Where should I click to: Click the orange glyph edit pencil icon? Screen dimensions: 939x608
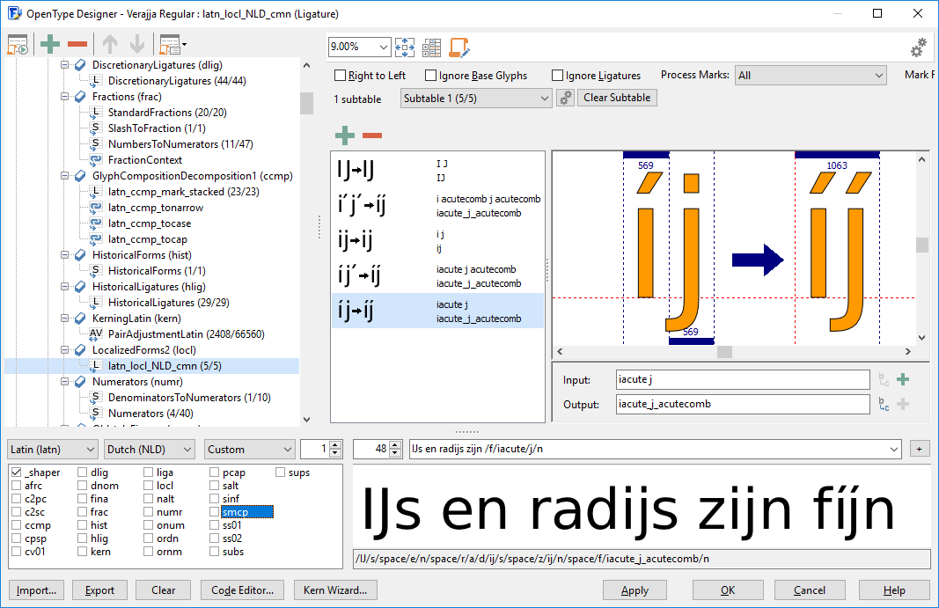[x=458, y=48]
